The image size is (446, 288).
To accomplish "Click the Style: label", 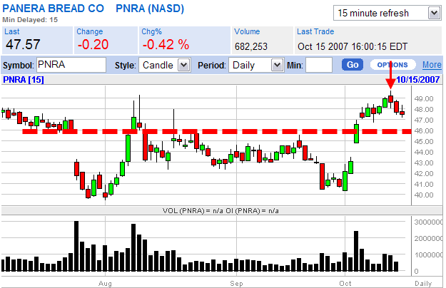I will (126, 66).
